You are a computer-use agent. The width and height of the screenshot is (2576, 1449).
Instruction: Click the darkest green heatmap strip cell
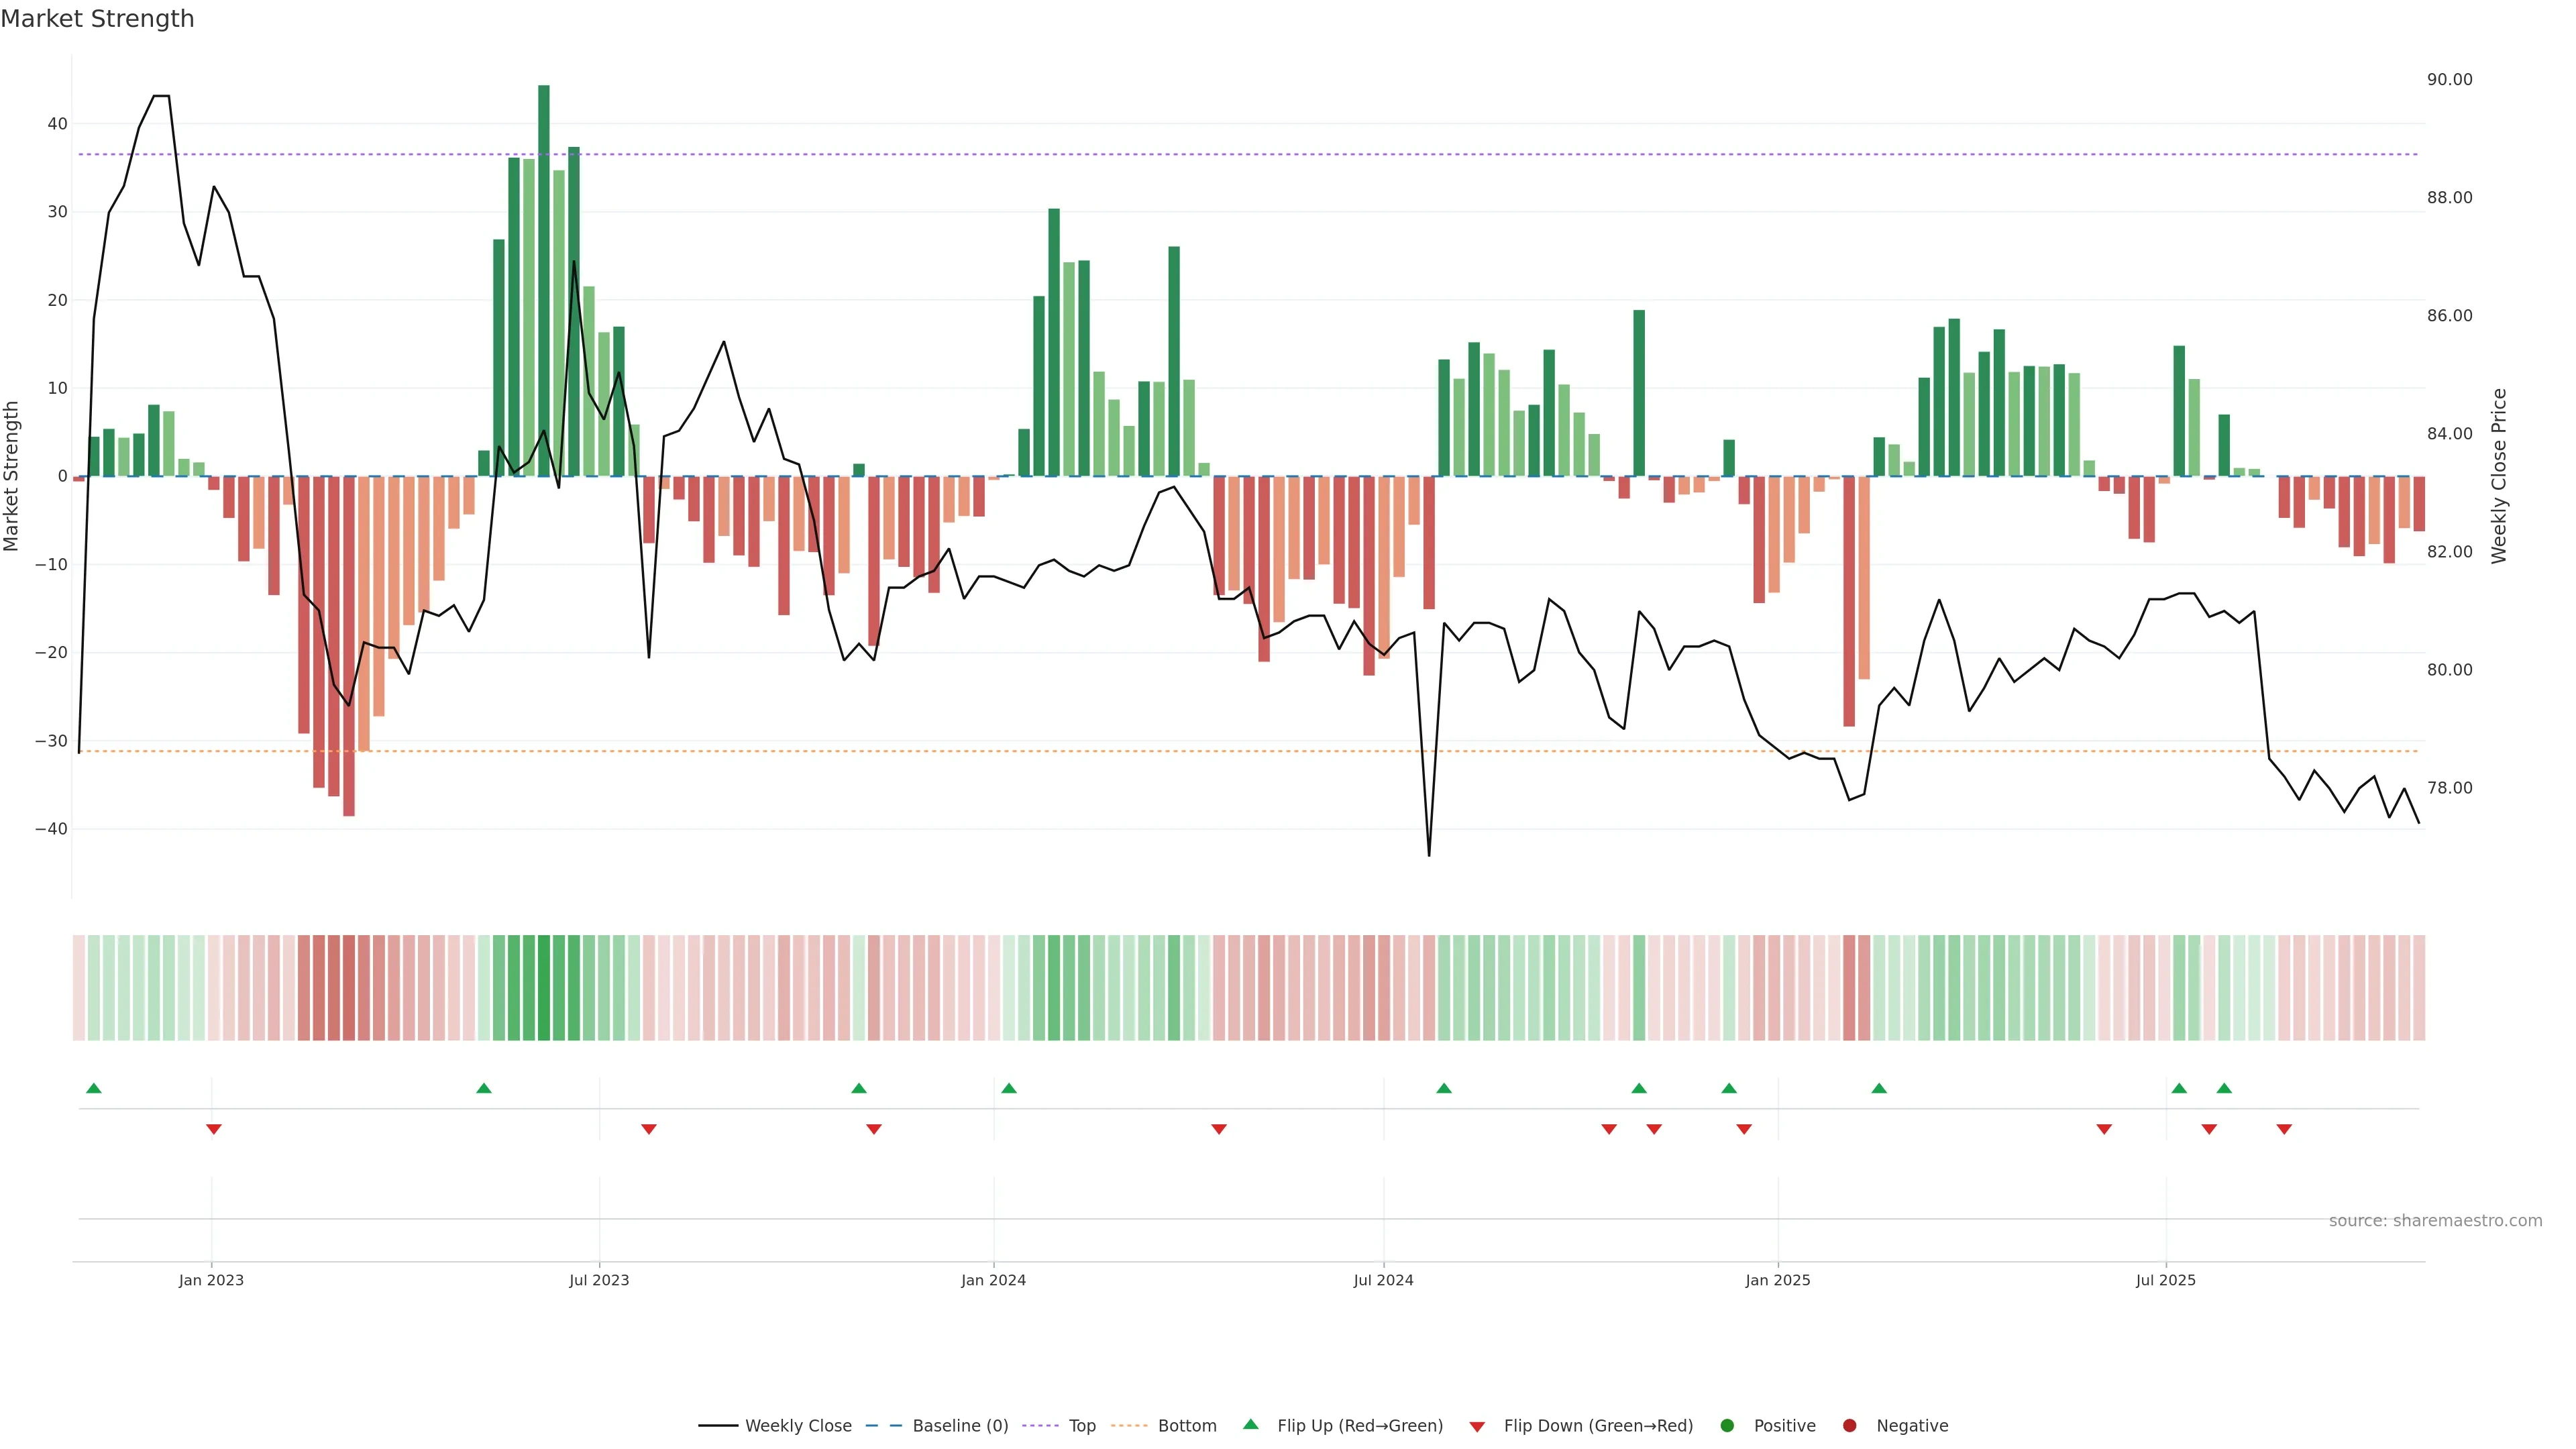coord(543,988)
